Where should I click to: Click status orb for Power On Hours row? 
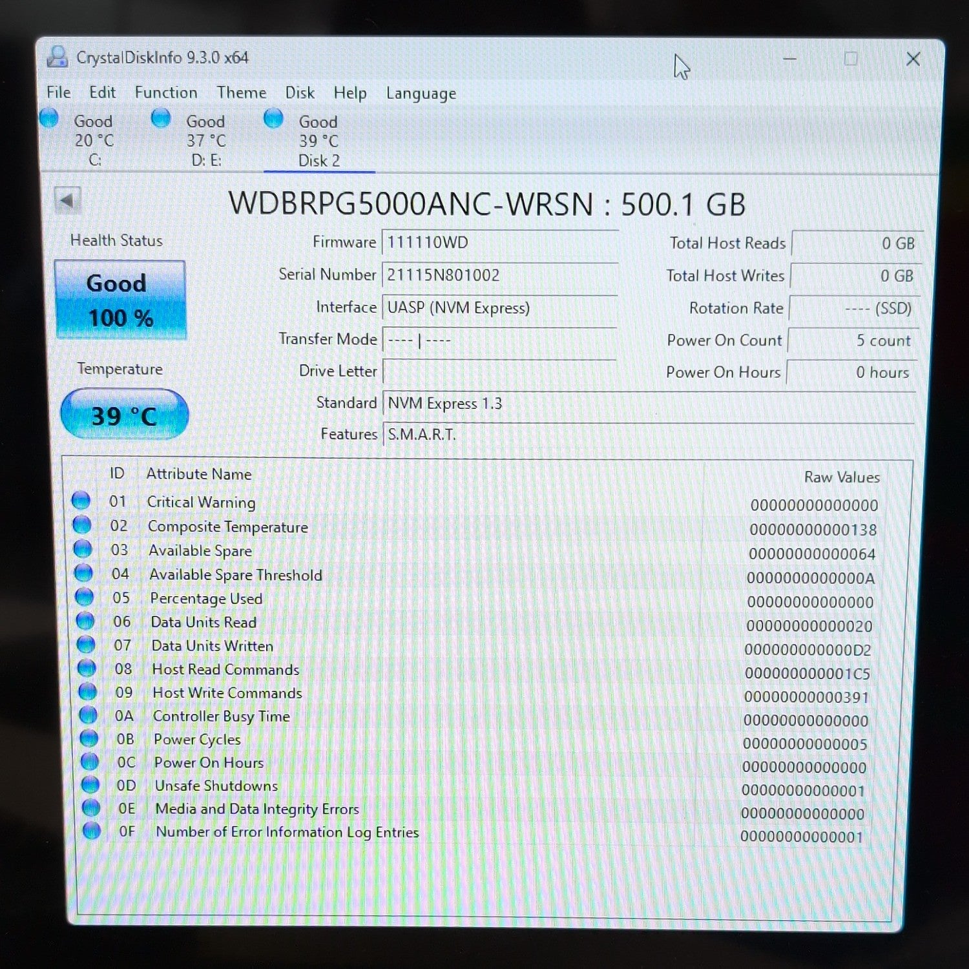coord(90,761)
